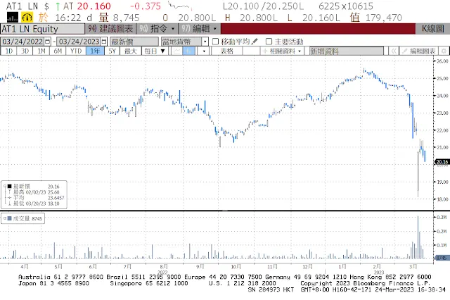450x300 pixels.
Task: Open the 96) 指令 menu
Action: click(157, 29)
